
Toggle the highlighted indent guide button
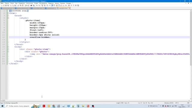pyautogui.click(x=52, y=5)
